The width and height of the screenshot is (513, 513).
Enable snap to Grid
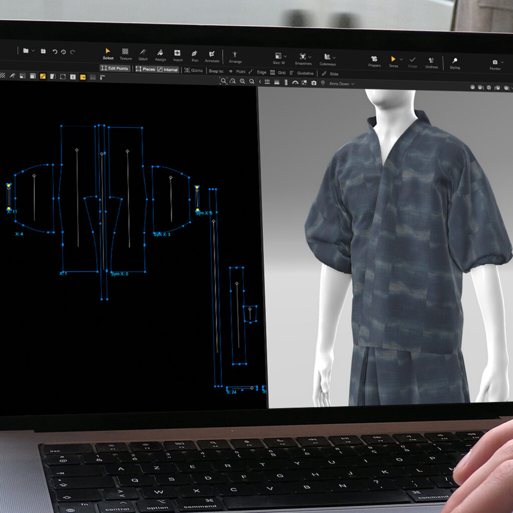coord(278,73)
